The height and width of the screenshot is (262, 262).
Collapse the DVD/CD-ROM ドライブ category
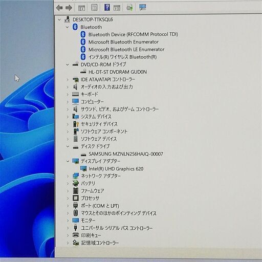(68, 64)
